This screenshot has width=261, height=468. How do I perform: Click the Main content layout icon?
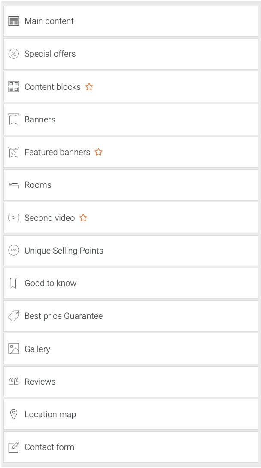click(x=14, y=21)
